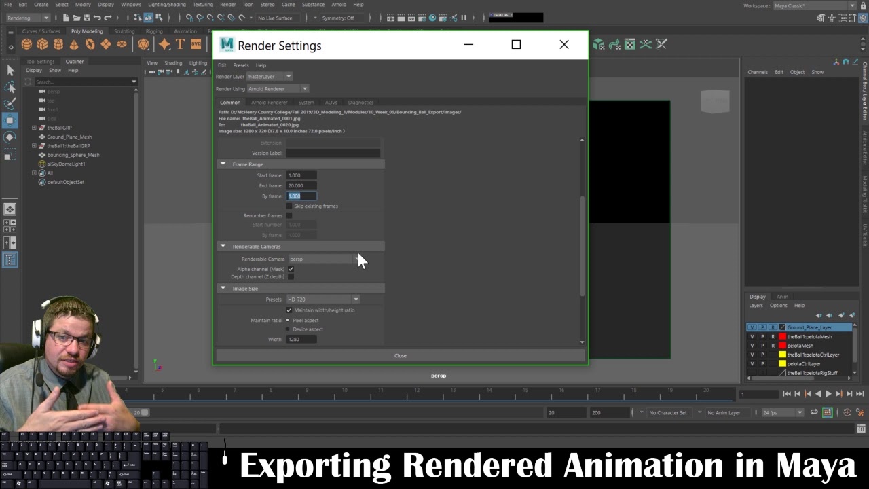Viewport: 869px width, 489px height.
Task: Click the Play backwards button
Action: click(818, 394)
